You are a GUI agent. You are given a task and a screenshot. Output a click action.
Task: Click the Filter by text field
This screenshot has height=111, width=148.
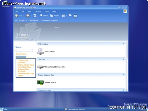pyautogui.click(x=24, y=50)
